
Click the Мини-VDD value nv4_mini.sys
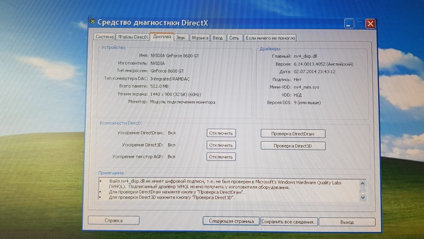point(307,87)
